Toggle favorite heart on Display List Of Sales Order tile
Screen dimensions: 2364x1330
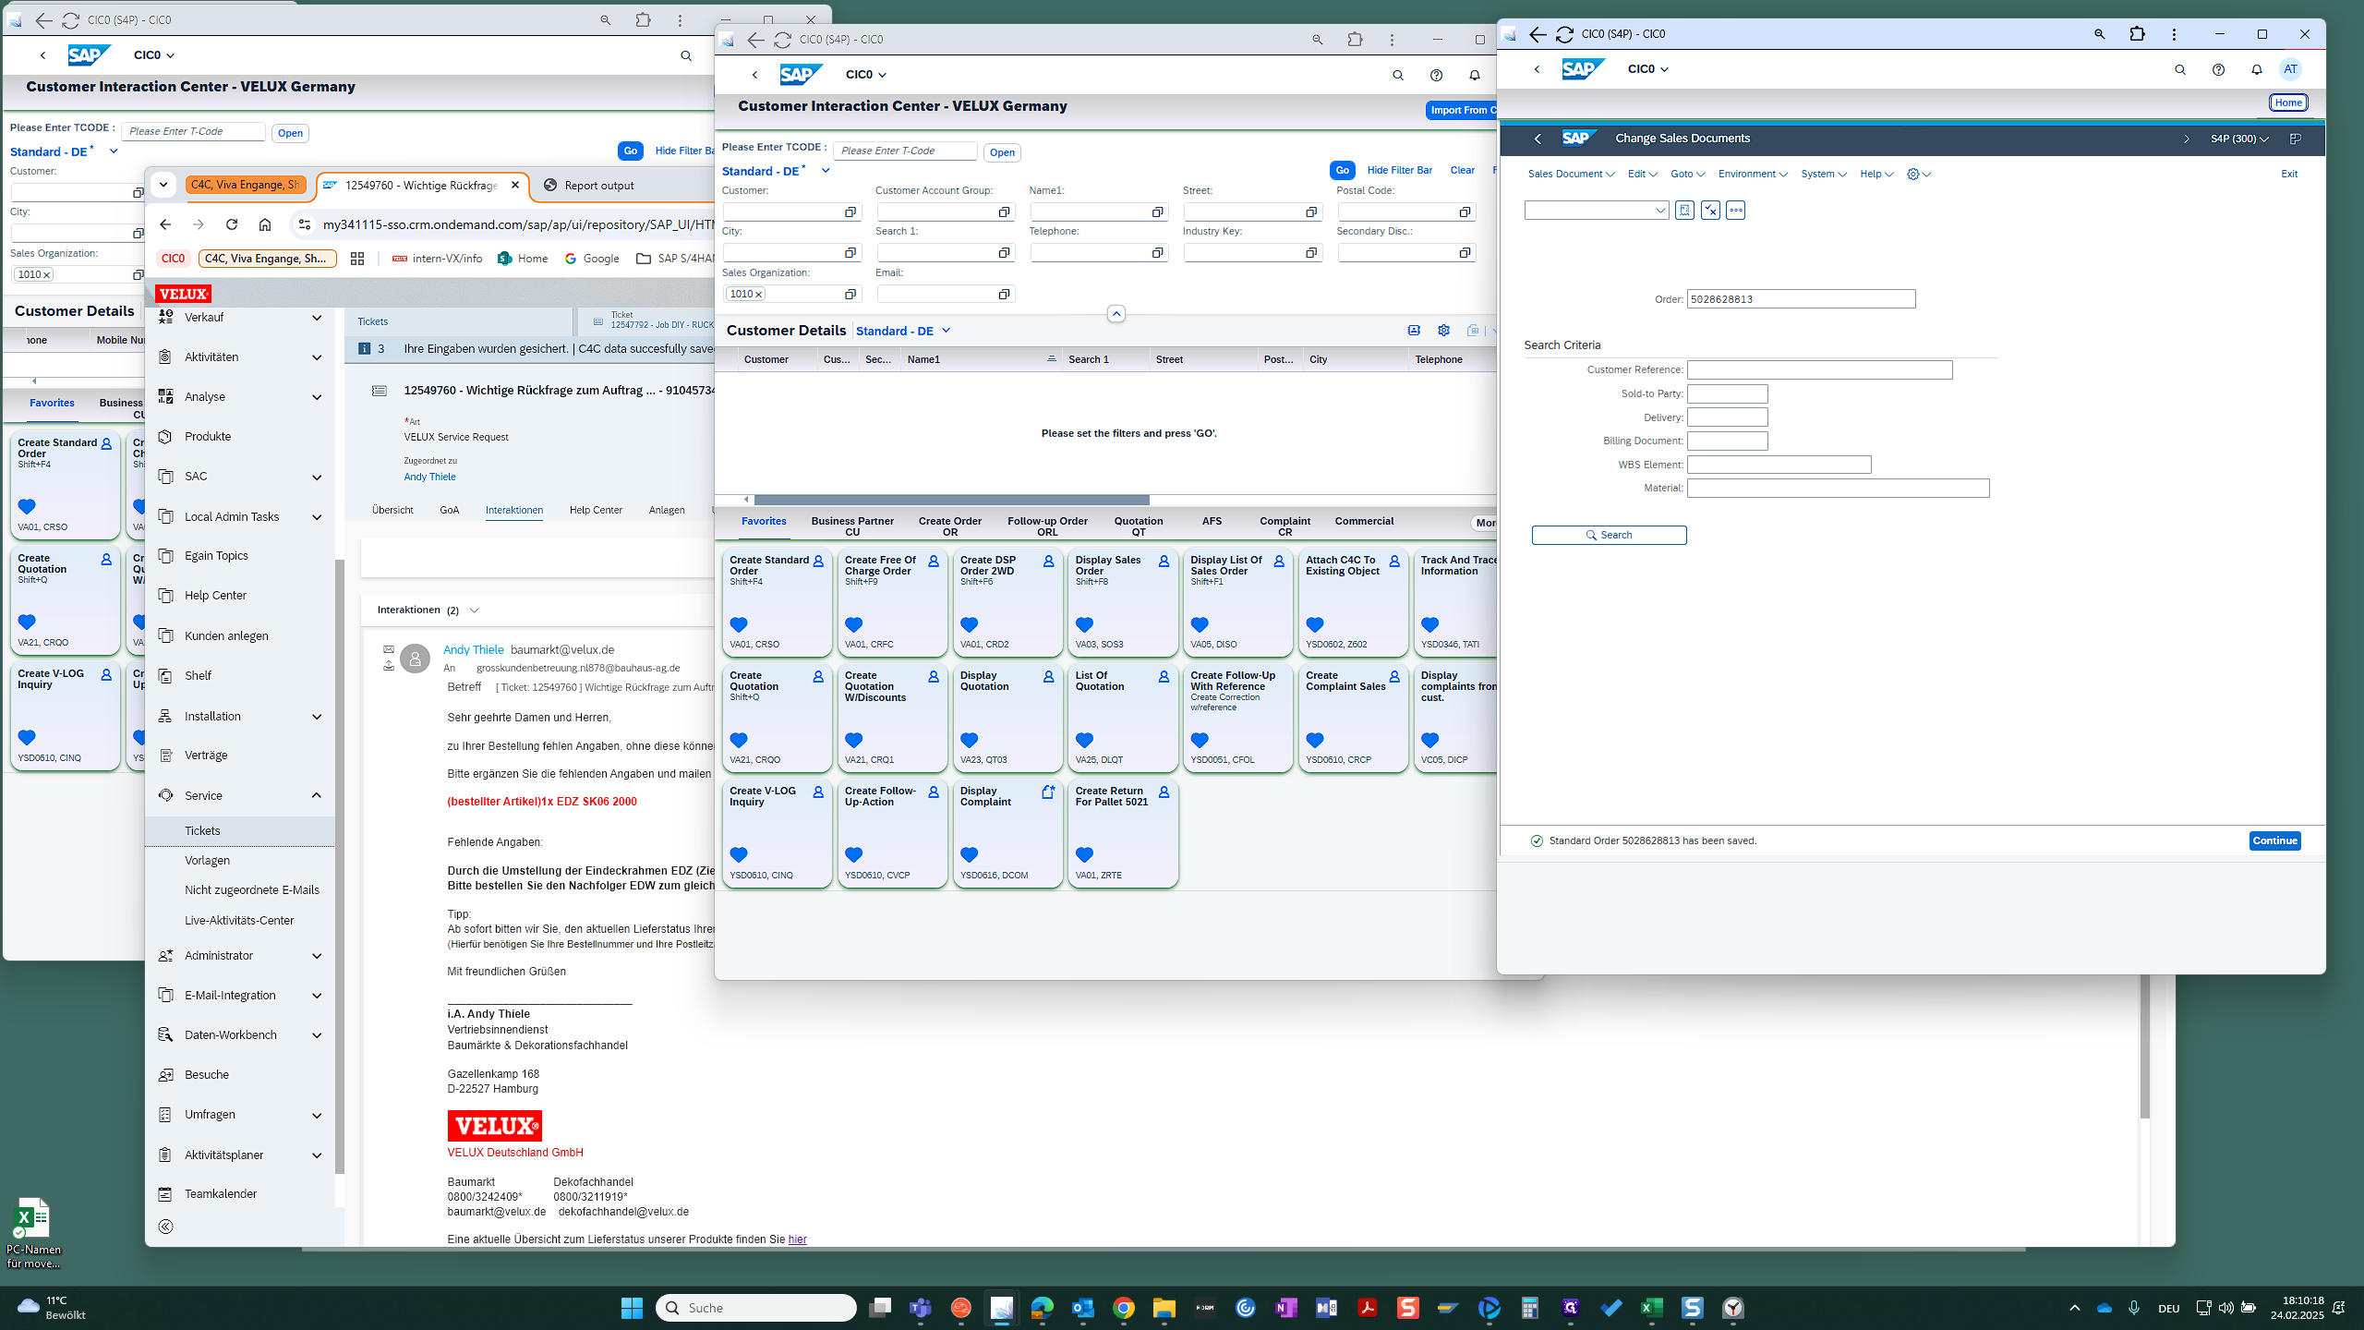click(1200, 624)
